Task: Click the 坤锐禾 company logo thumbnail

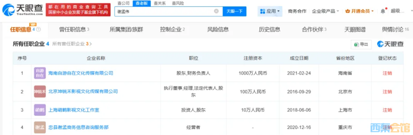Action: click(40, 91)
